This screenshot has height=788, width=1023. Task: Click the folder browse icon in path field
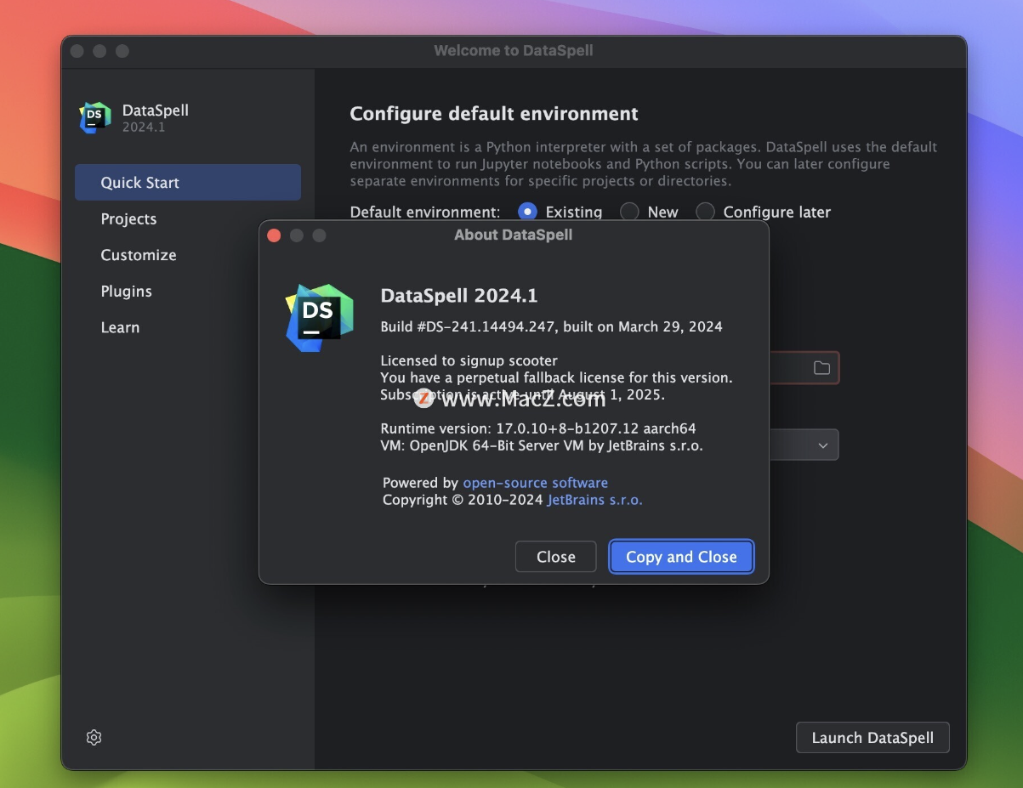click(821, 368)
